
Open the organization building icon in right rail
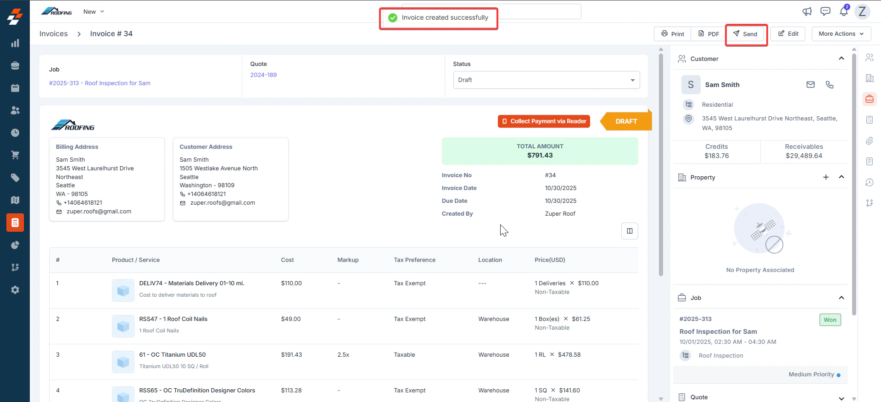(870, 78)
